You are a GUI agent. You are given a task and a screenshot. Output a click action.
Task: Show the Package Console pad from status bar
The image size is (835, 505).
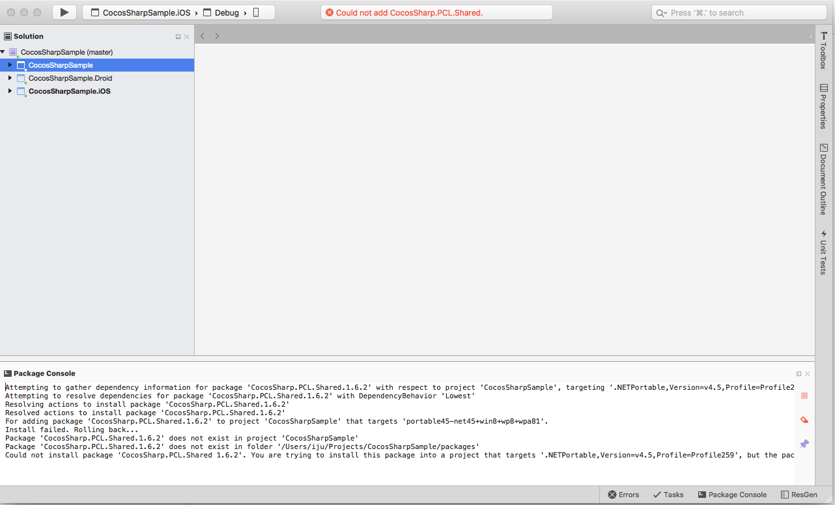[732, 495]
